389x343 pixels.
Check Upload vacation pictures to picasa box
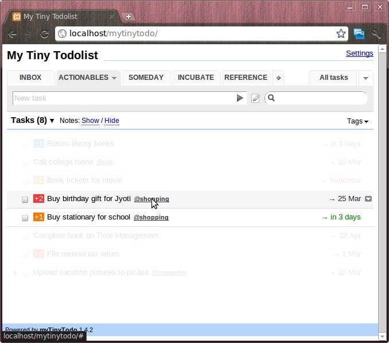(25, 273)
